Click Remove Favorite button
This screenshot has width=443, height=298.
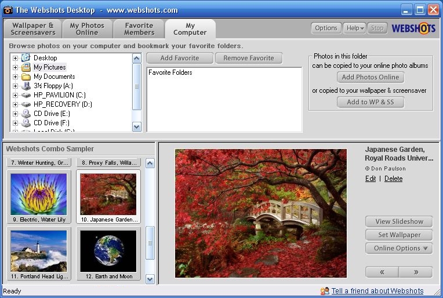coord(249,58)
